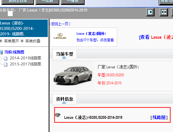Click Lexus（凌志)-IS300,IS200-2014-2019 entry text
This screenshot has width=173, height=132.
pyautogui.click(x=93, y=117)
